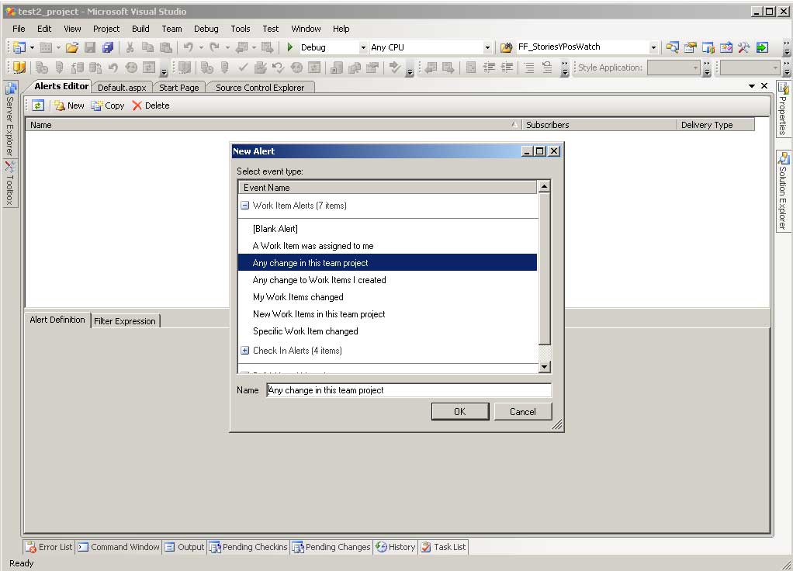The height and width of the screenshot is (571, 793).
Task: Open the Team menu
Action: click(171, 29)
